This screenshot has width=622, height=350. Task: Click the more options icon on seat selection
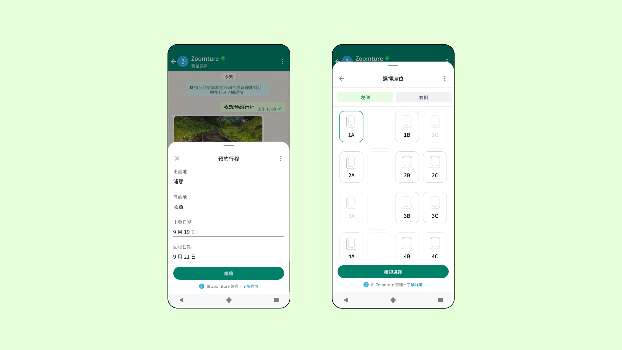[445, 78]
